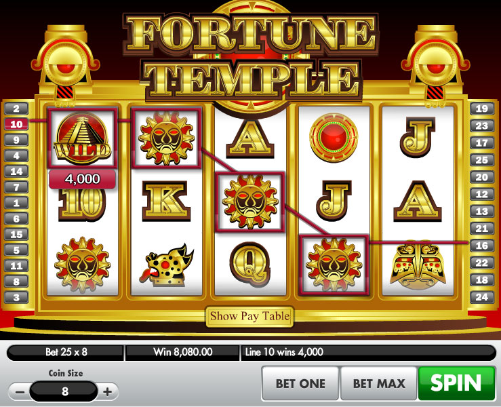Decrease coin size with minus button
This screenshot has width=501, height=407.
(x=20, y=391)
